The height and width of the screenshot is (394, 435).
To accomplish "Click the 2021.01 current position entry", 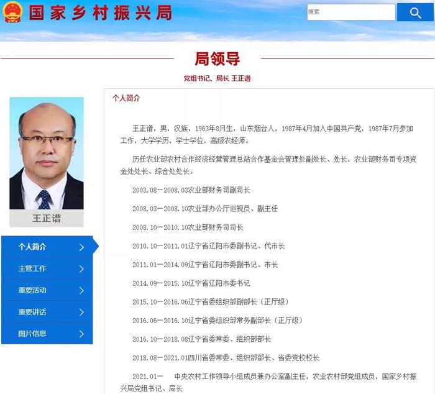I will click(268, 382).
